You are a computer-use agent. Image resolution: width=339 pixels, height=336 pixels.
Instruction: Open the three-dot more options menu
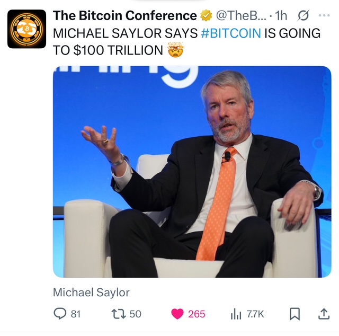324,15
